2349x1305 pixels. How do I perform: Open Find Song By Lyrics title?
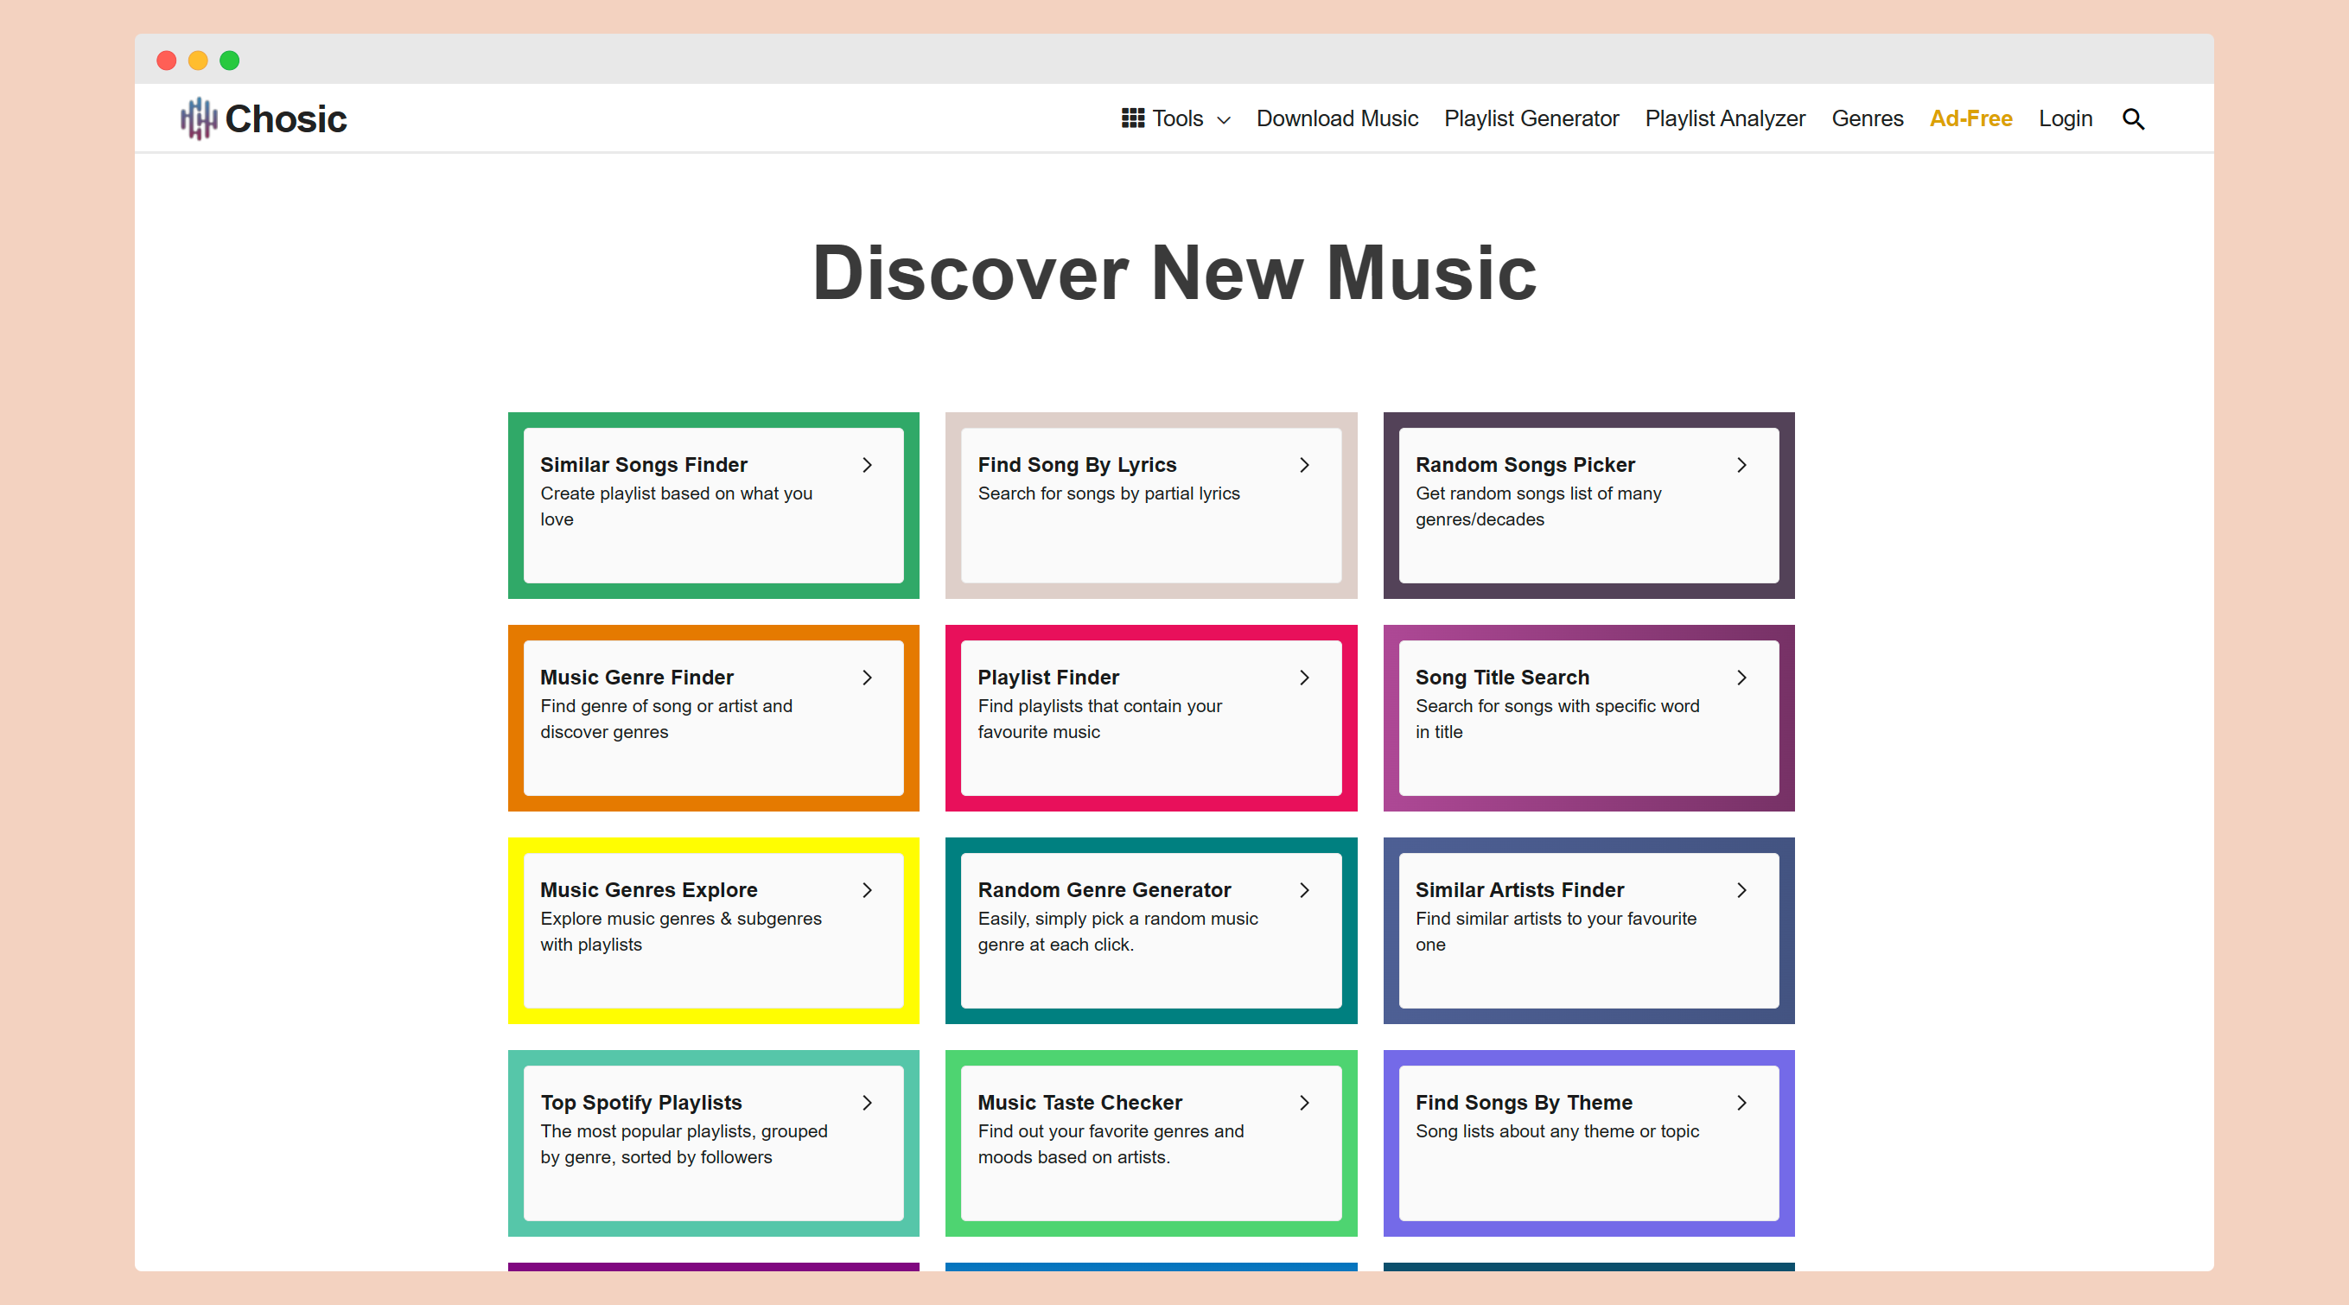click(1076, 464)
